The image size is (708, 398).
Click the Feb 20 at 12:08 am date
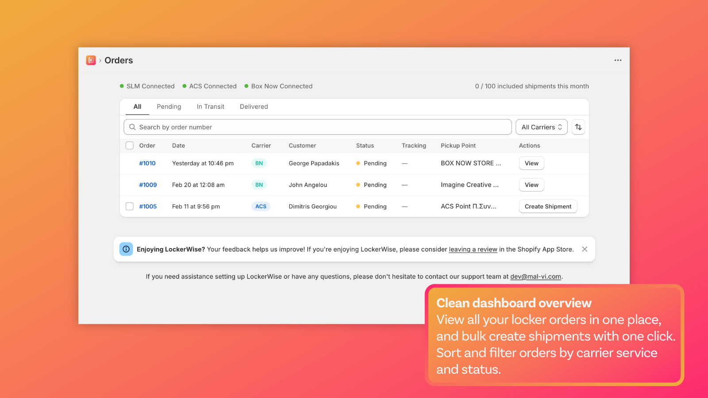coord(198,185)
